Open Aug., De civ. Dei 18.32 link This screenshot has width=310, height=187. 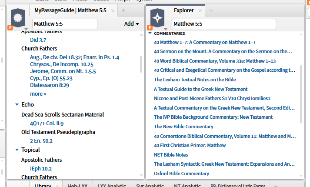click(x=56, y=57)
